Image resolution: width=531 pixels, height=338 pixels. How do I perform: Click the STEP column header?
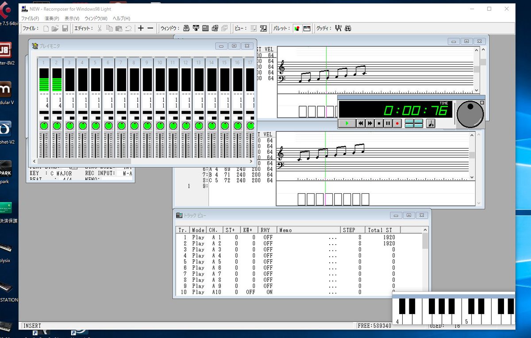pos(353,230)
